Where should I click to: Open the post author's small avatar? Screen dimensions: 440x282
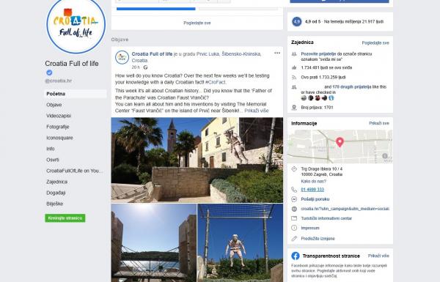122,57
